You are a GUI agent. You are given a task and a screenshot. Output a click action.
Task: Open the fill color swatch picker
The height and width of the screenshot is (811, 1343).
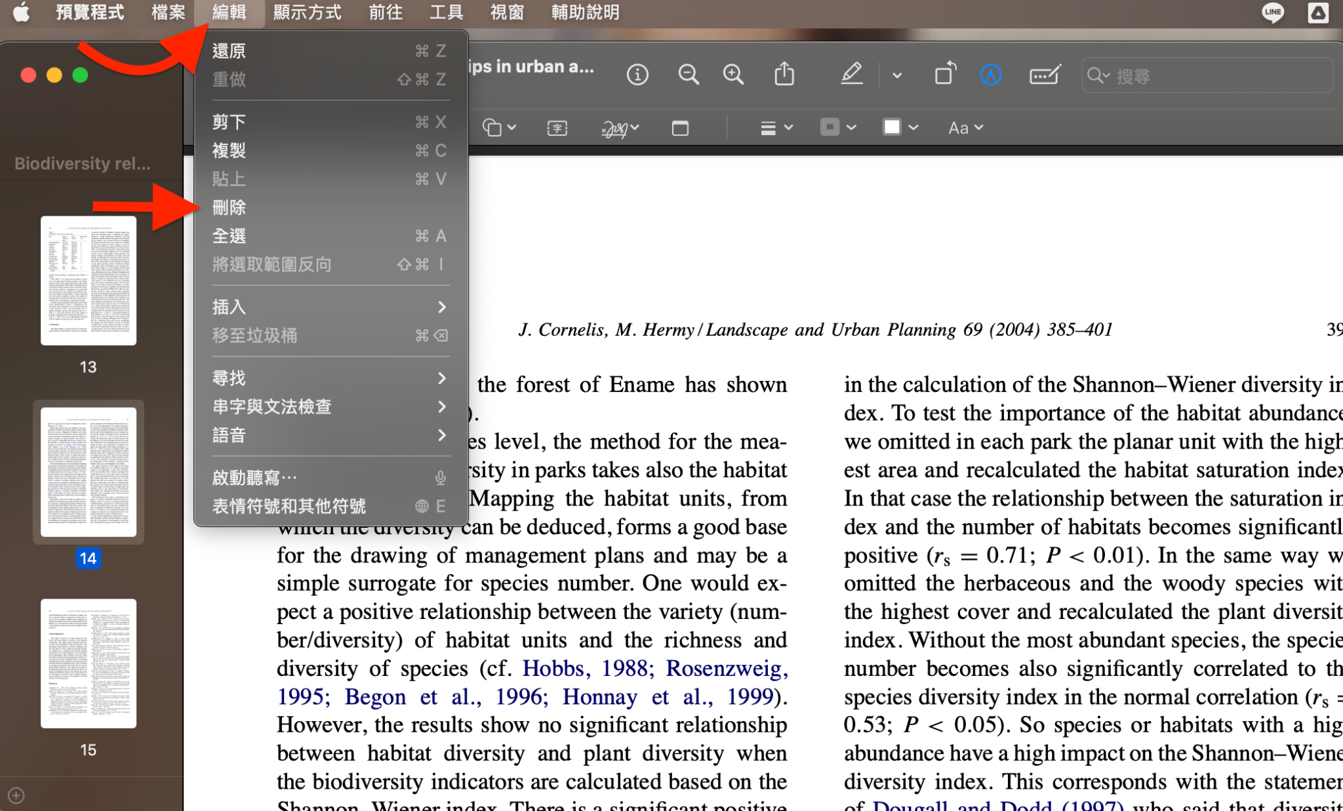pyautogui.click(x=893, y=127)
